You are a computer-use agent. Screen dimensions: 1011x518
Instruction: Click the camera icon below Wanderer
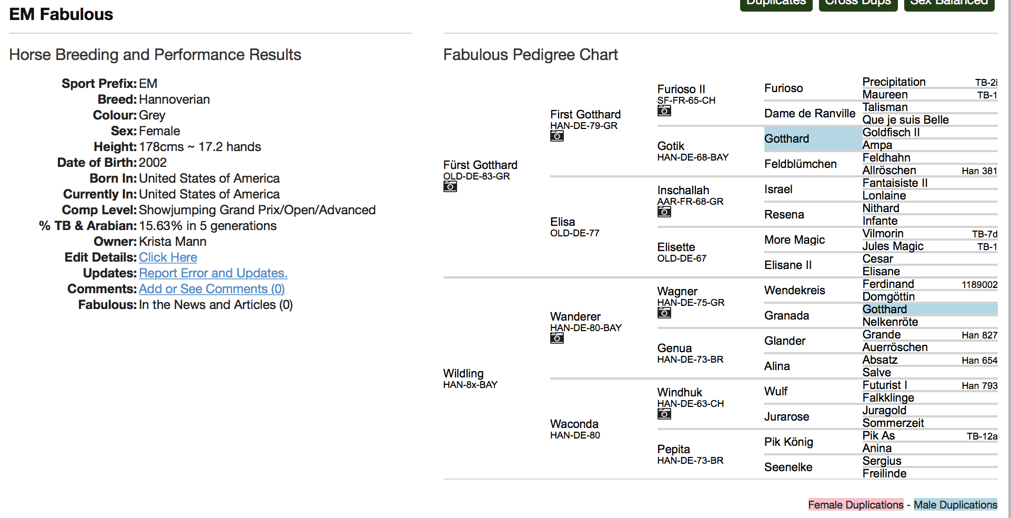click(x=557, y=338)
